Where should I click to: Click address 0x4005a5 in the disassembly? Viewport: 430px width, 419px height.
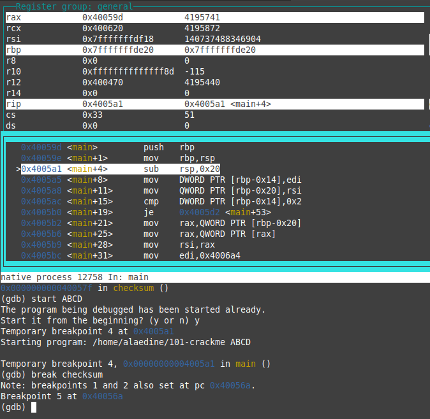[x=41, y=180]
